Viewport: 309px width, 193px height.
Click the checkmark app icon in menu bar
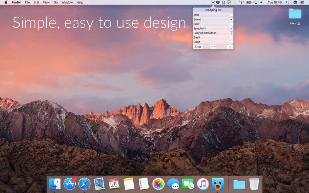(x=213, y=2)
